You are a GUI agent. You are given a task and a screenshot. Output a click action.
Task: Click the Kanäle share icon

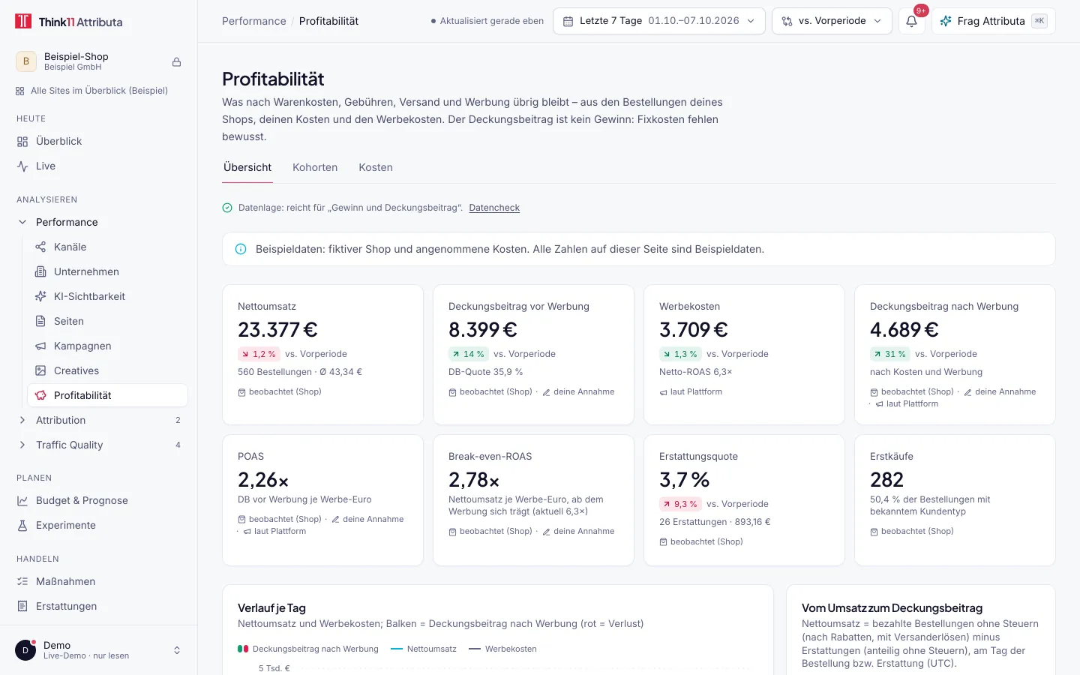(40, 247)
